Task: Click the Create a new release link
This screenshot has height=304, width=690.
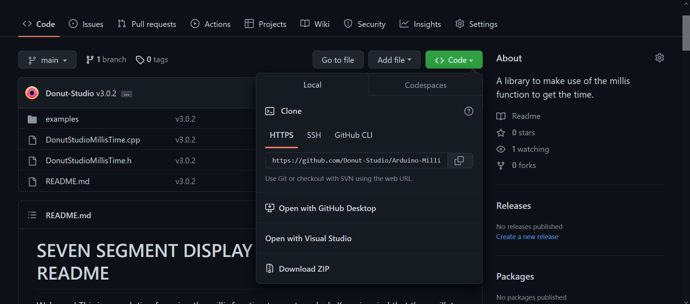Action: [527, 237]
